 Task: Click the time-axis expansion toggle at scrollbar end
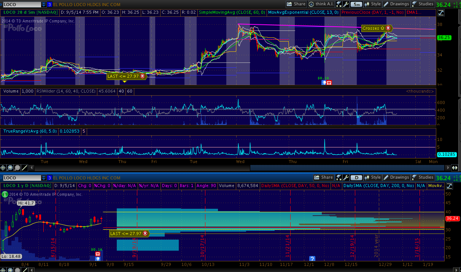click(454, 168)
